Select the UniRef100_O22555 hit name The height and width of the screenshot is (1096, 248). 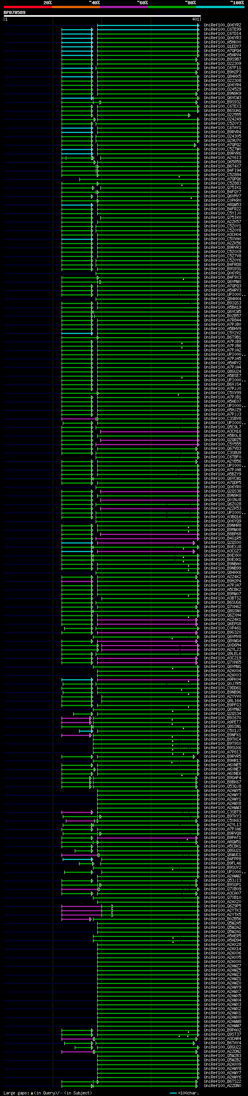[222, 115]
